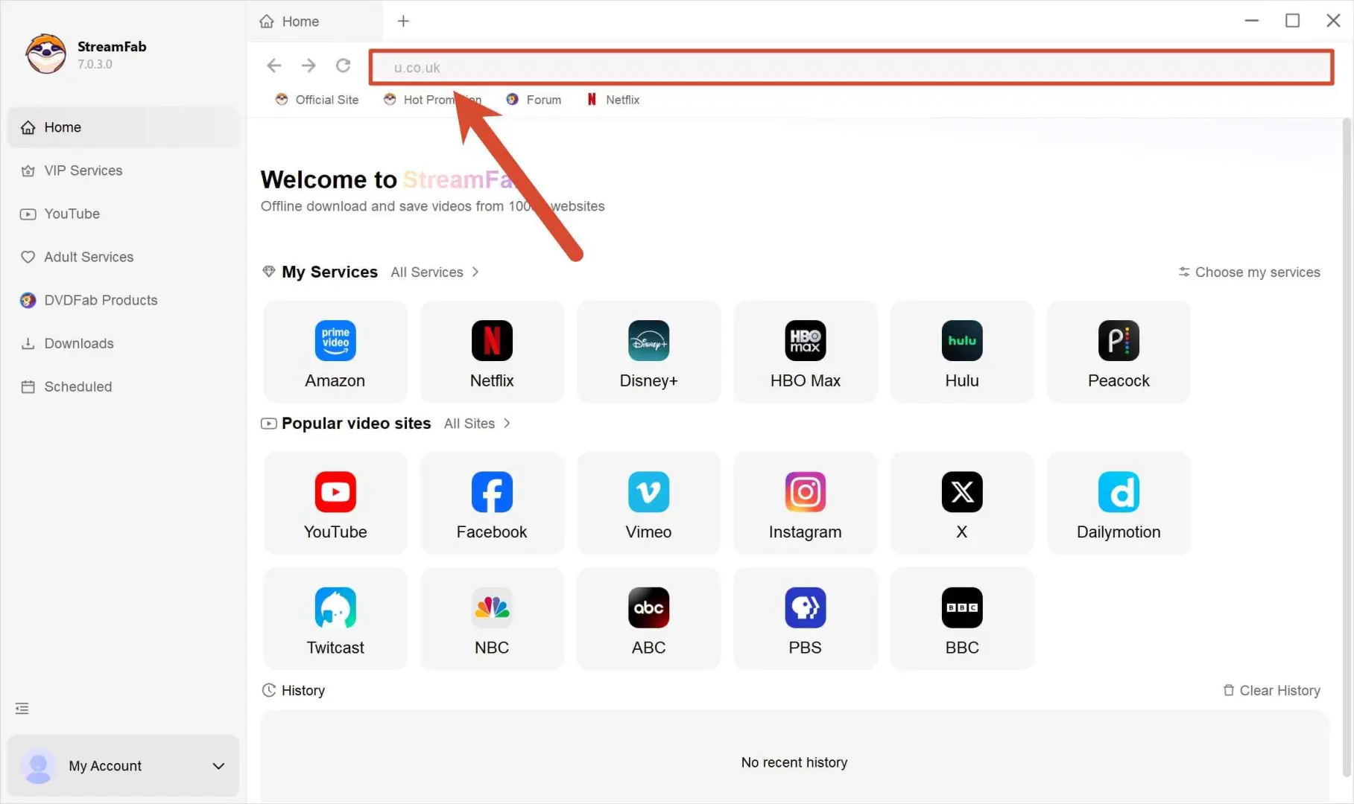Open the ABC site tile
The width and height of the screenshot is (1354, 804).
pos(648,619)
